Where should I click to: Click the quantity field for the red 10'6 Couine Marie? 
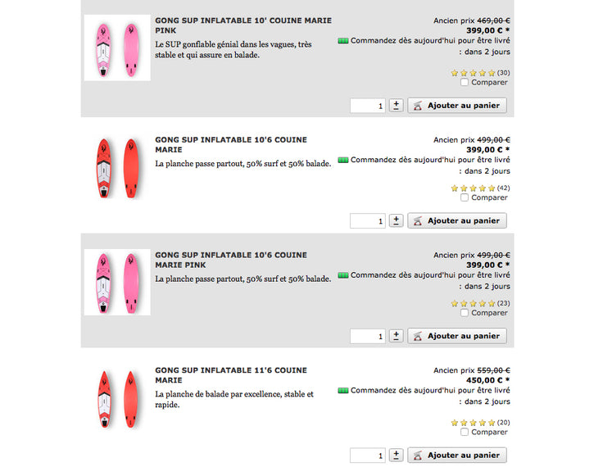(368, 221)
